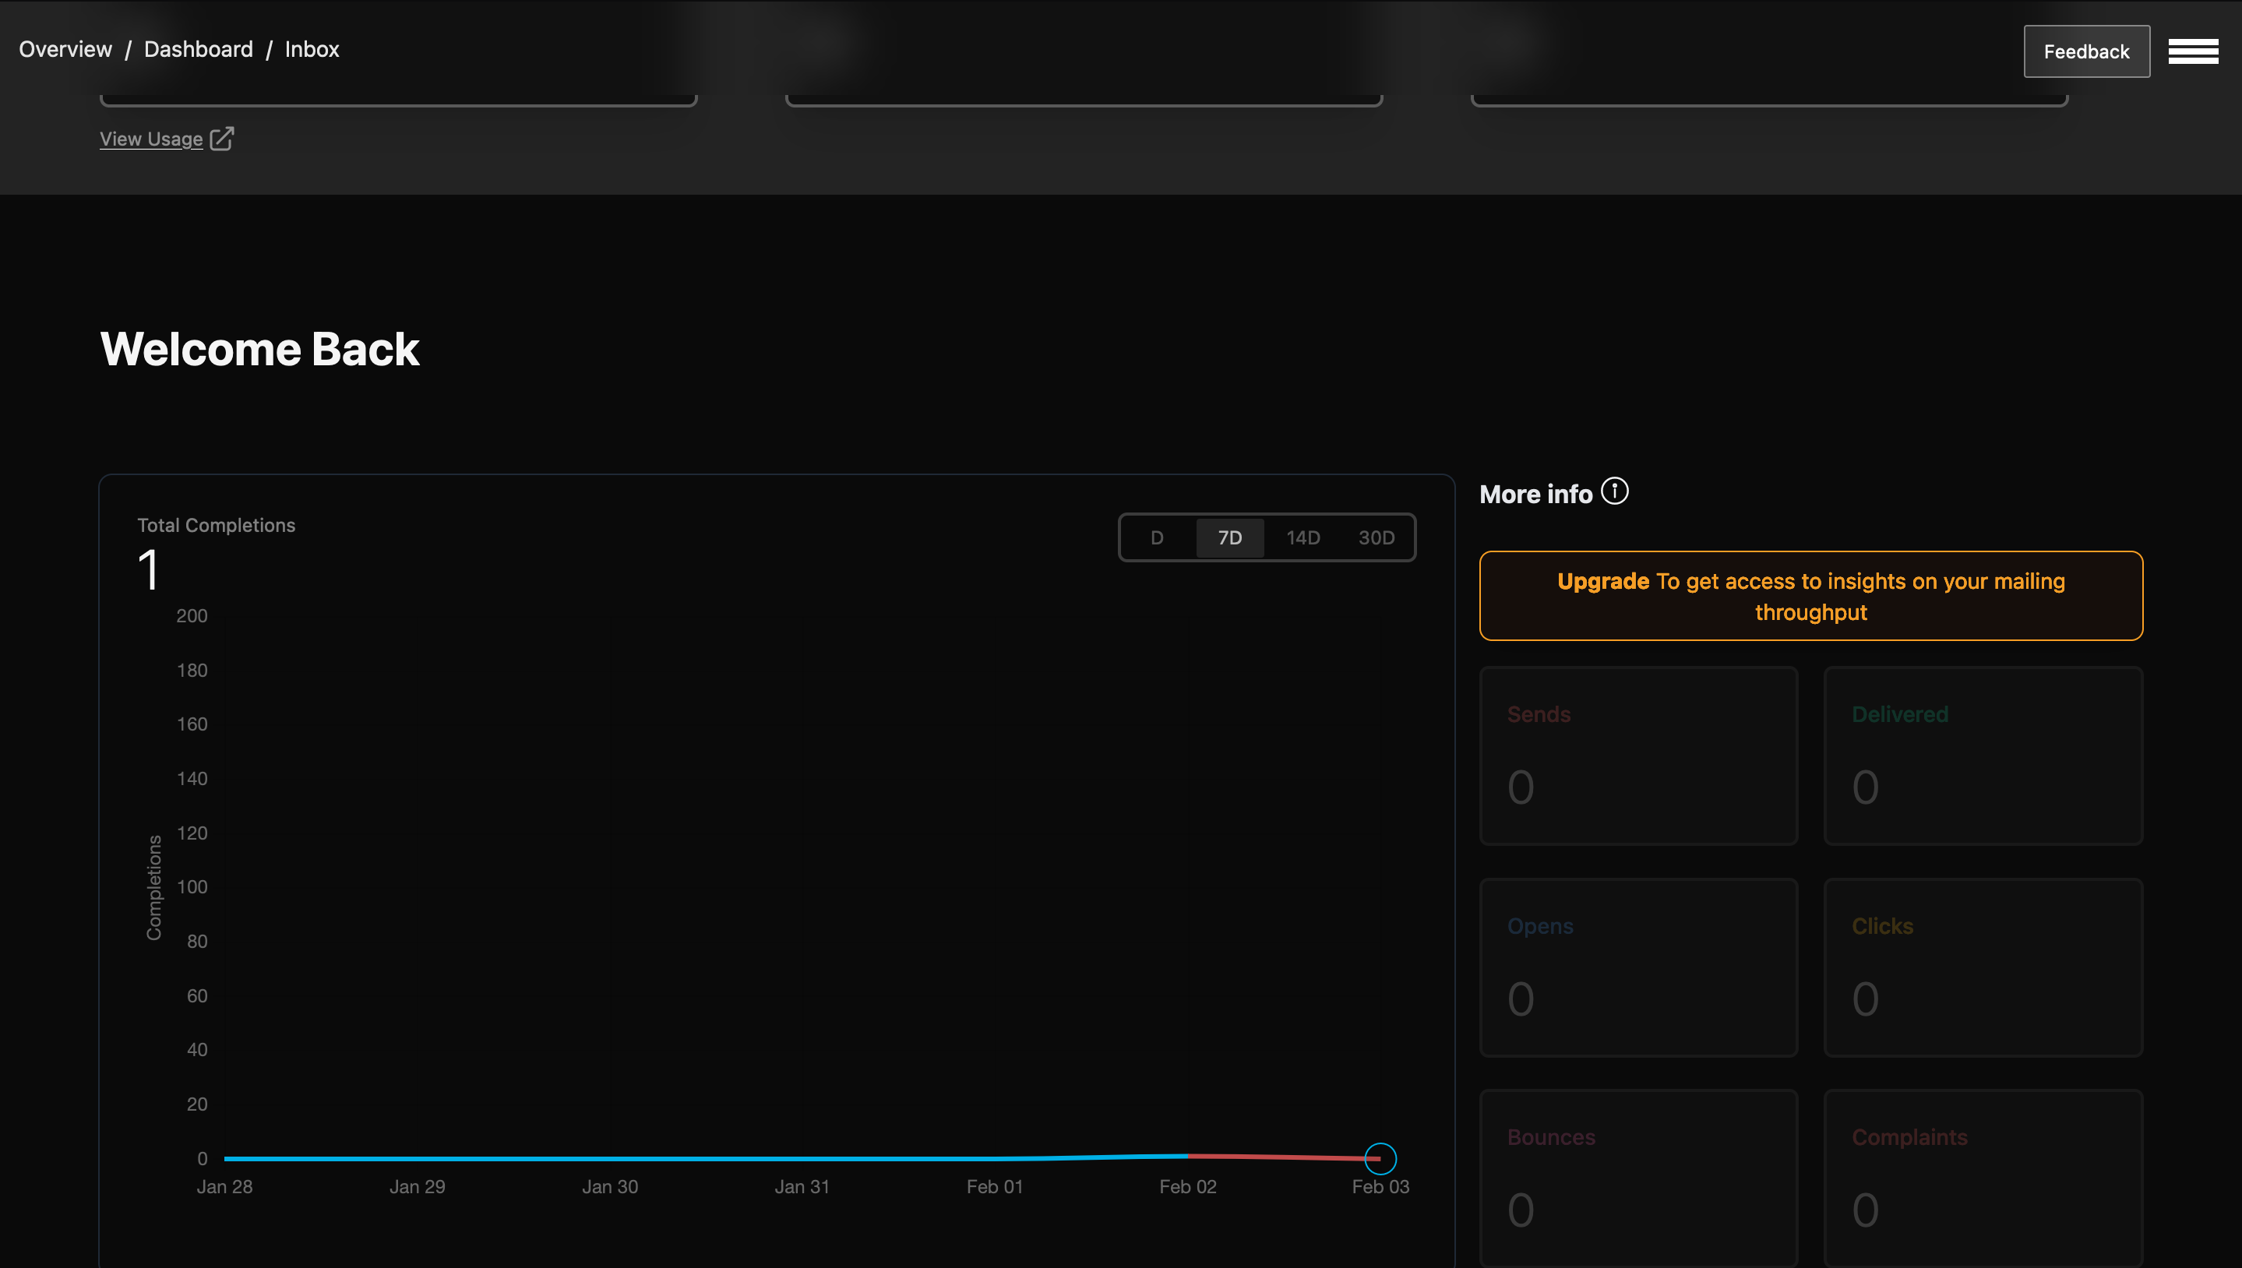Open the Delivered stat card
2242x1268 pixels.
click(x=1983, y=755)
